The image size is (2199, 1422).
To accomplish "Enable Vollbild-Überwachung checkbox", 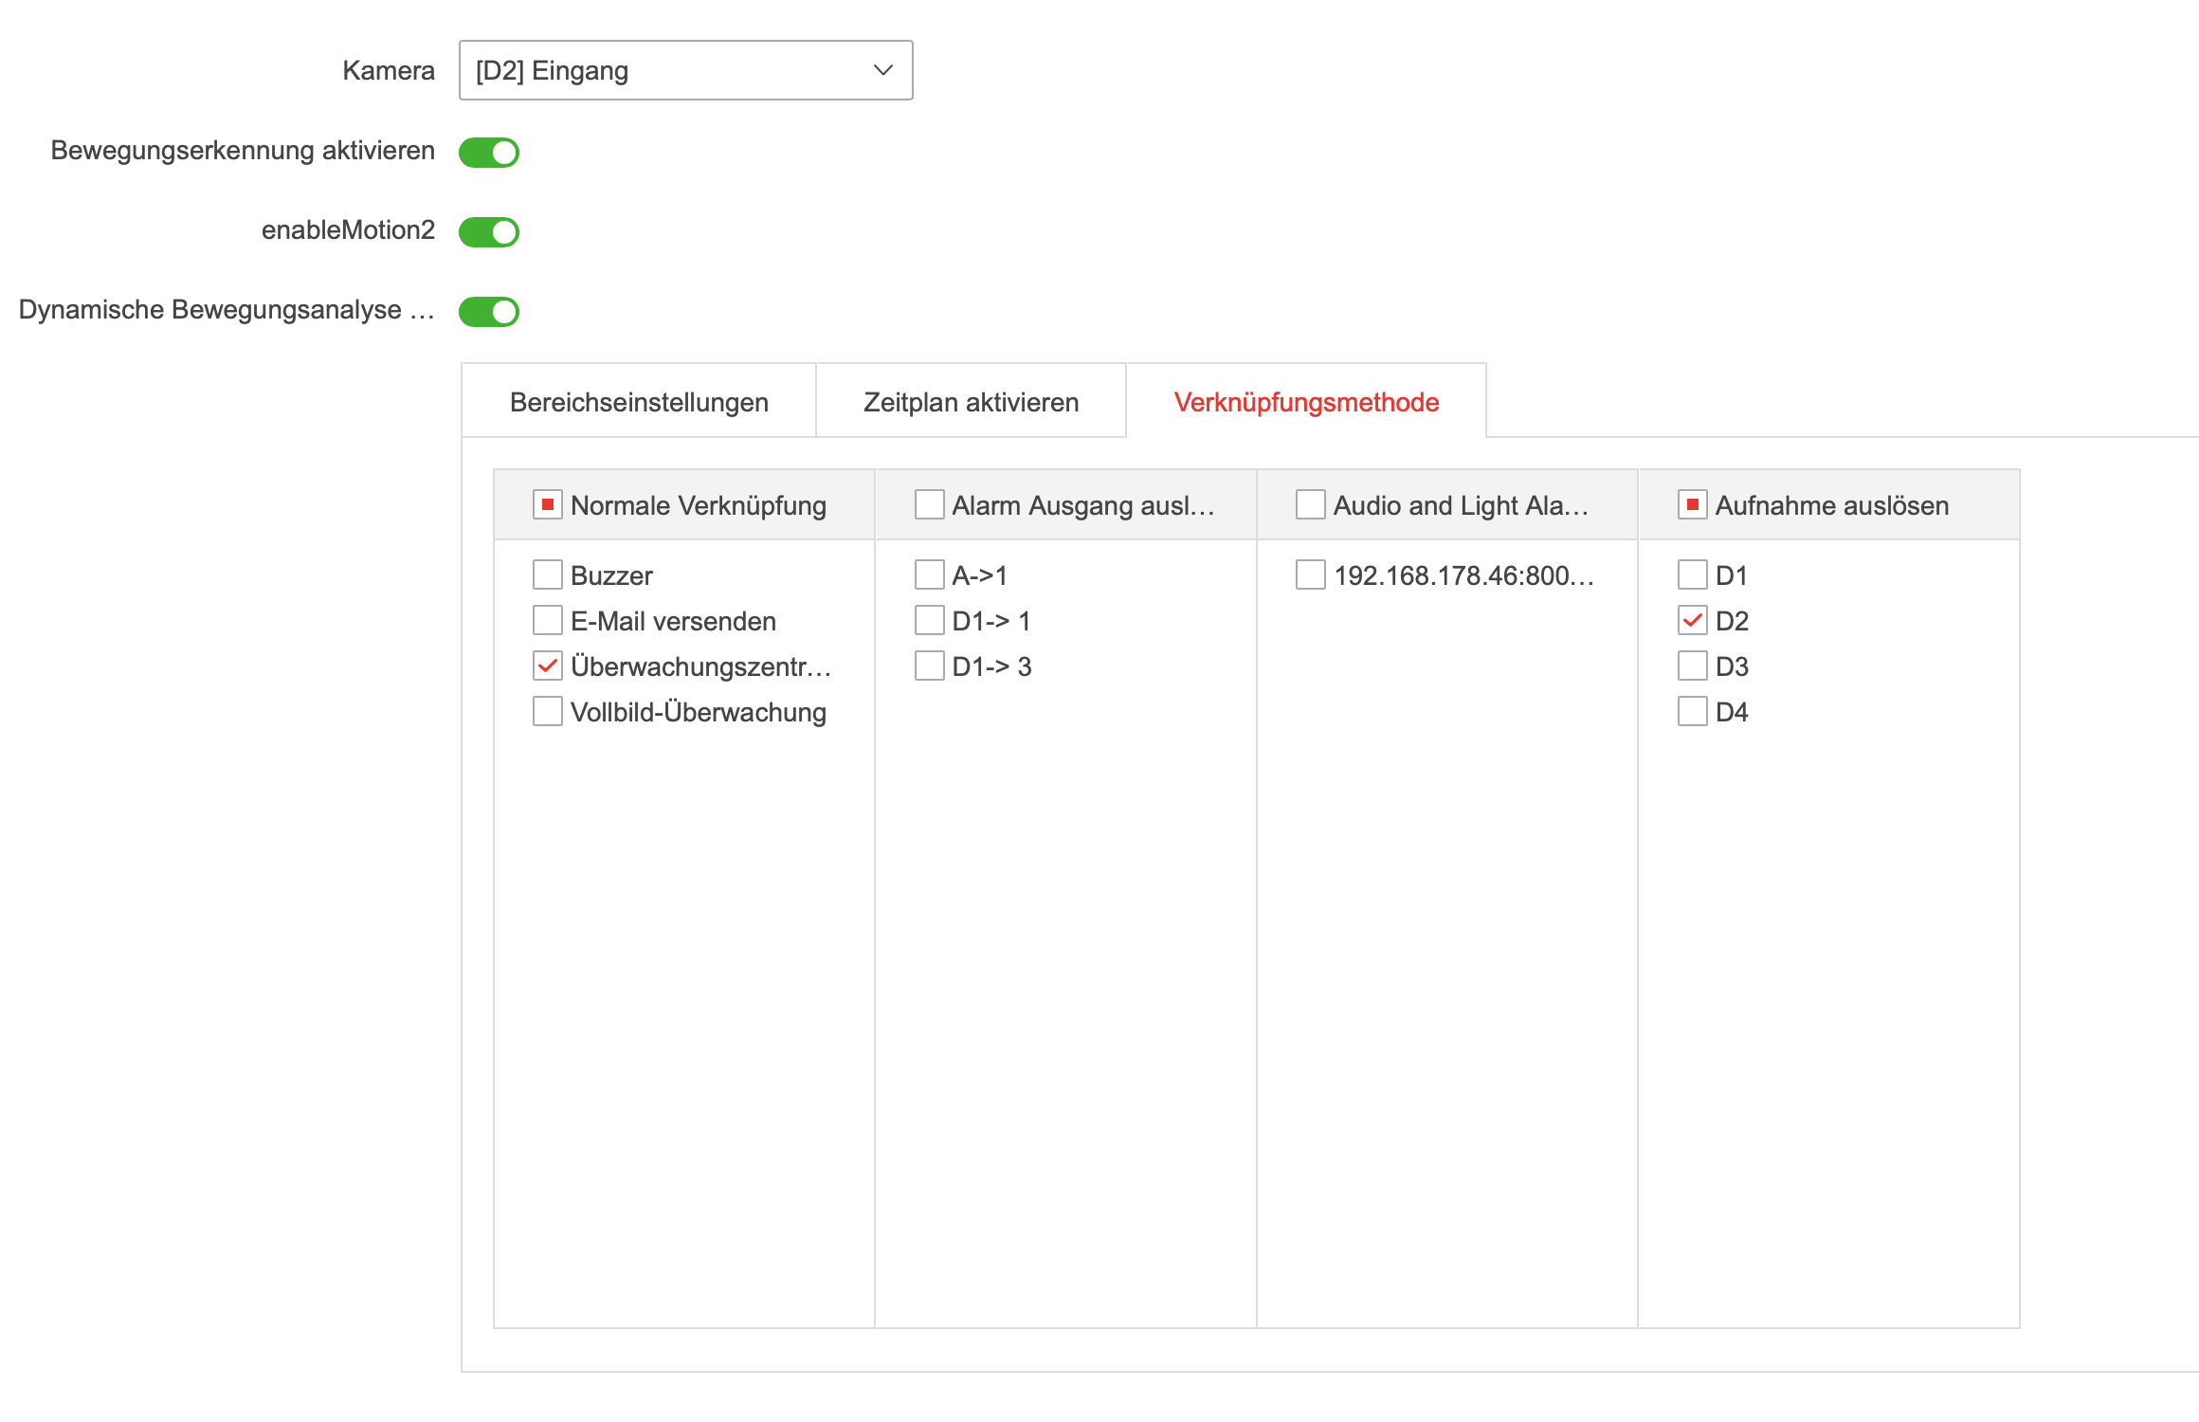I will coord(548,711).
